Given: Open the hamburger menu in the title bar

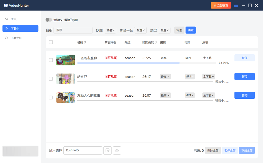Looking at the screenshot, I should 236,5.
